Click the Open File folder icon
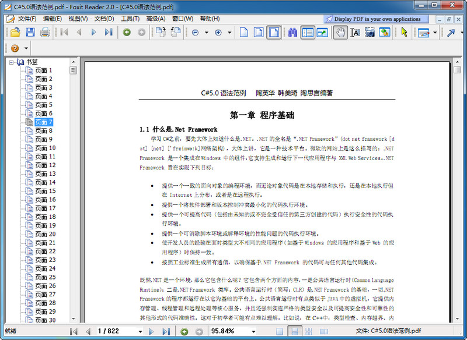467x340 pixels. 15,32
